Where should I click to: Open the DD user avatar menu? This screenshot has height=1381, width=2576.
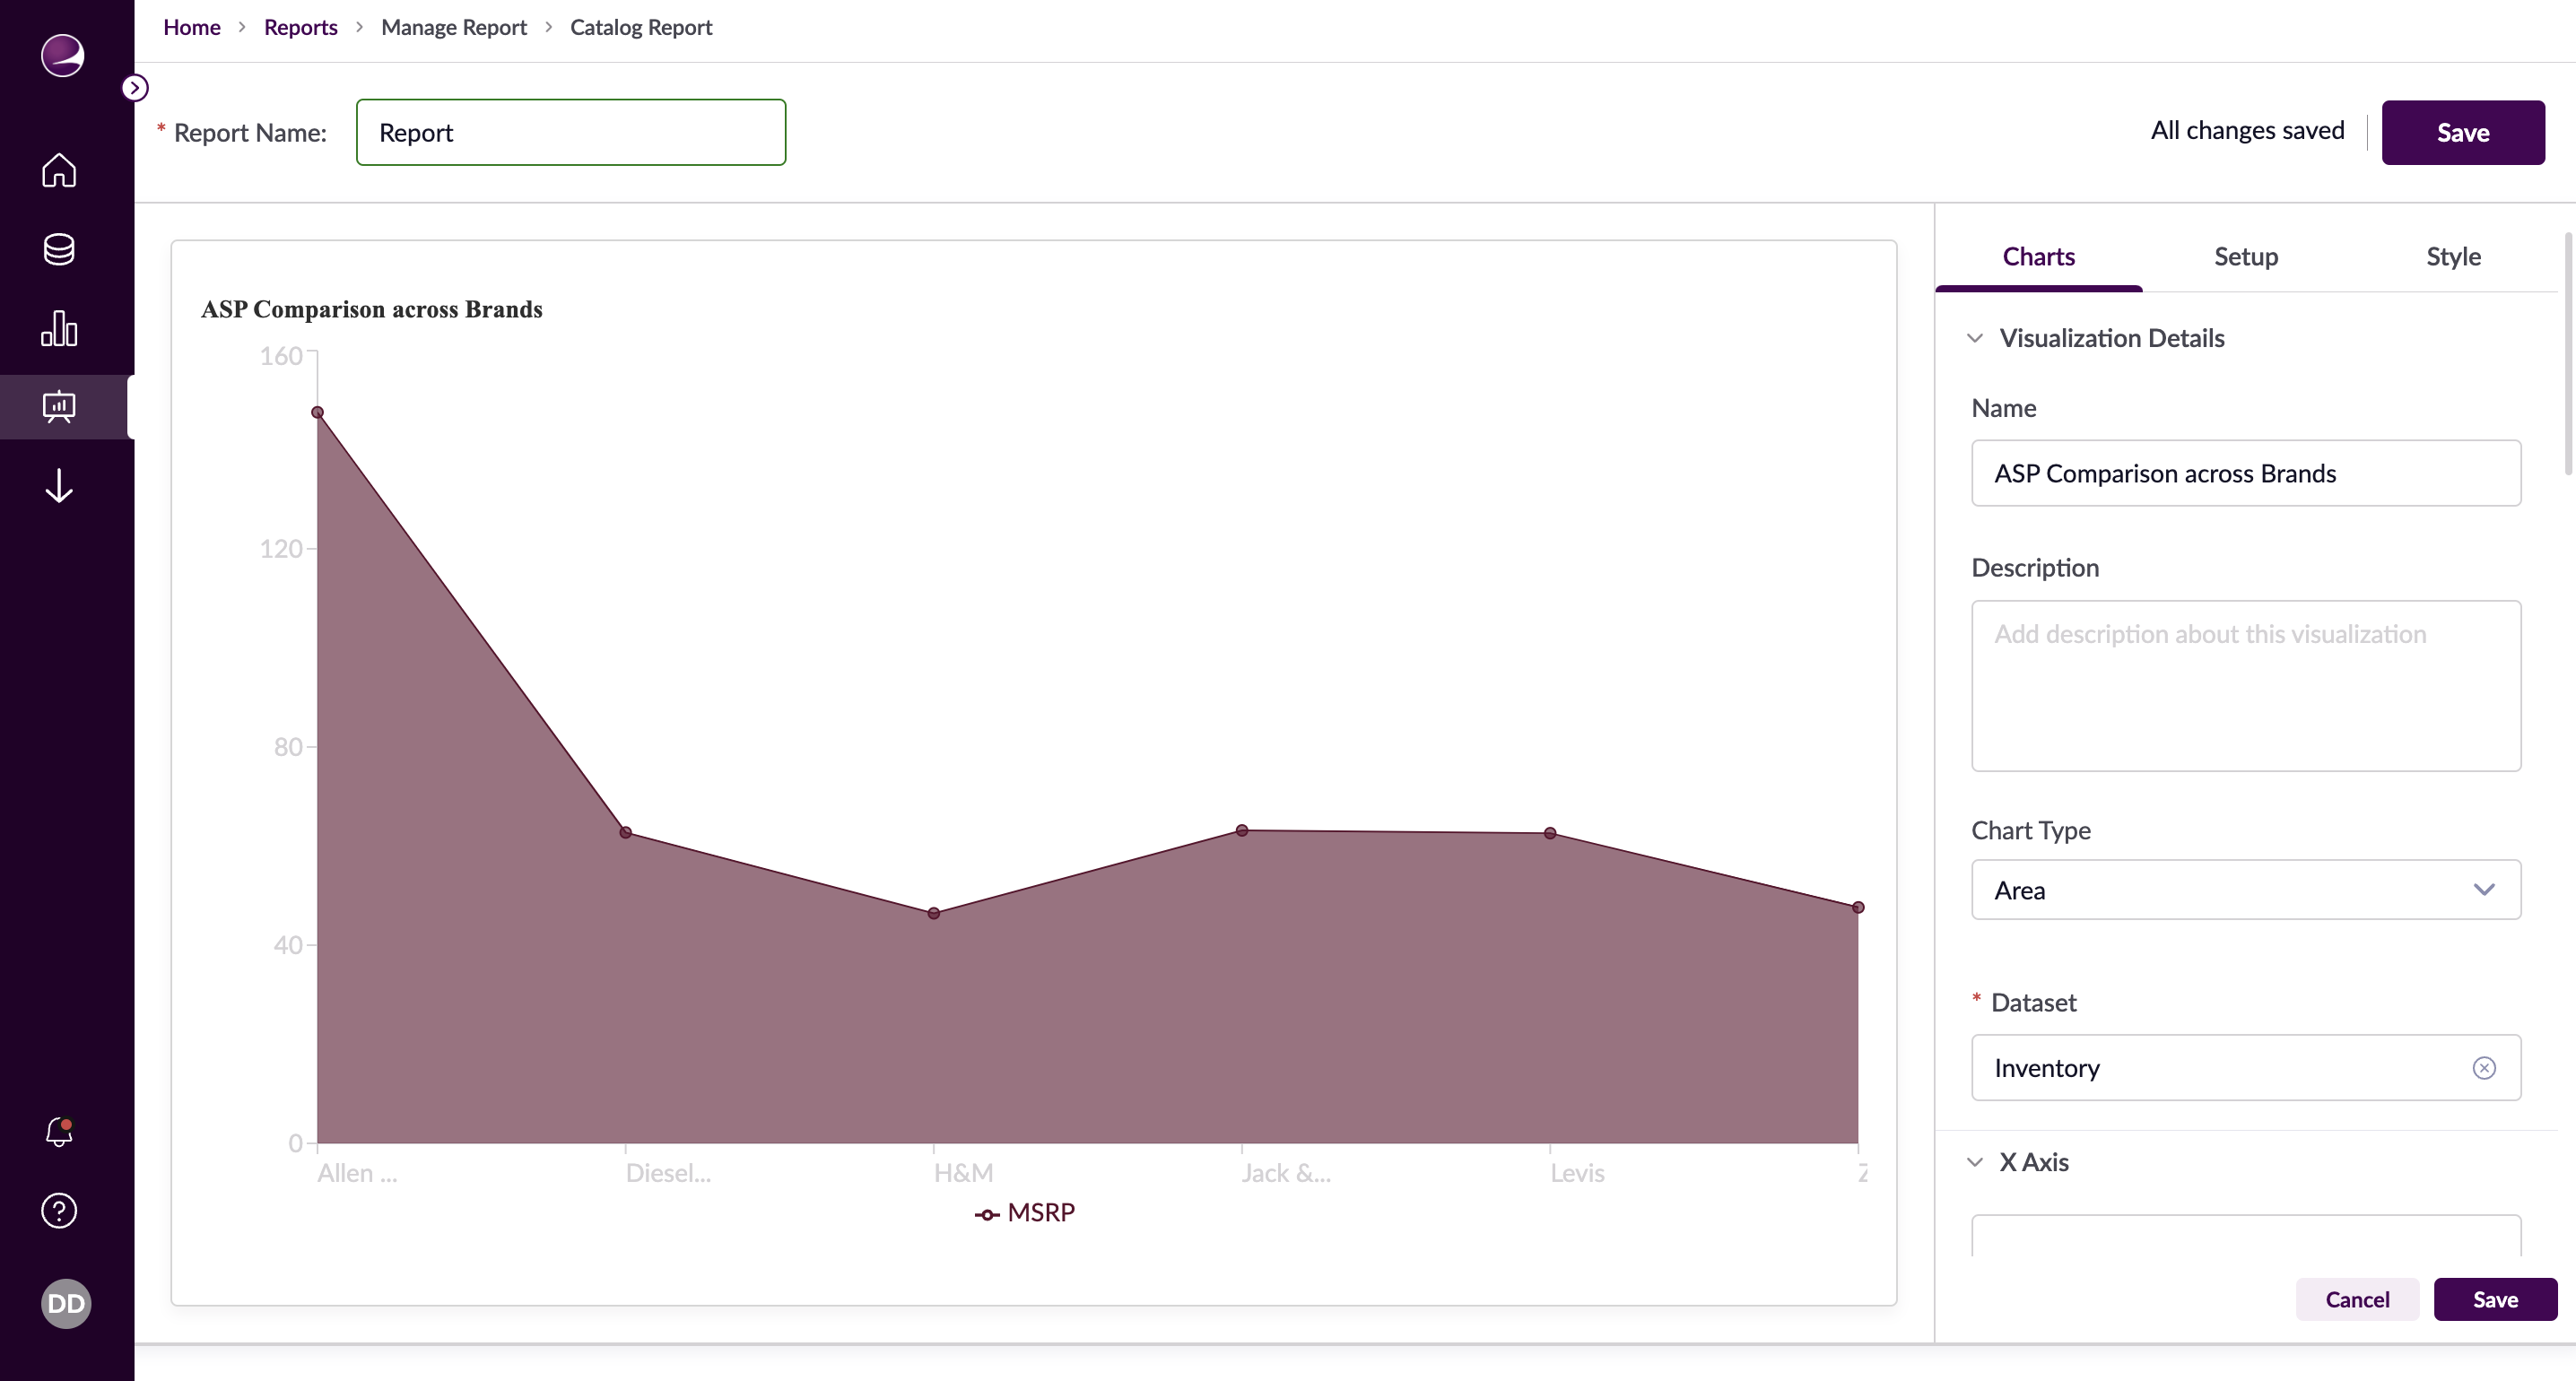(x=66, y=1303)
